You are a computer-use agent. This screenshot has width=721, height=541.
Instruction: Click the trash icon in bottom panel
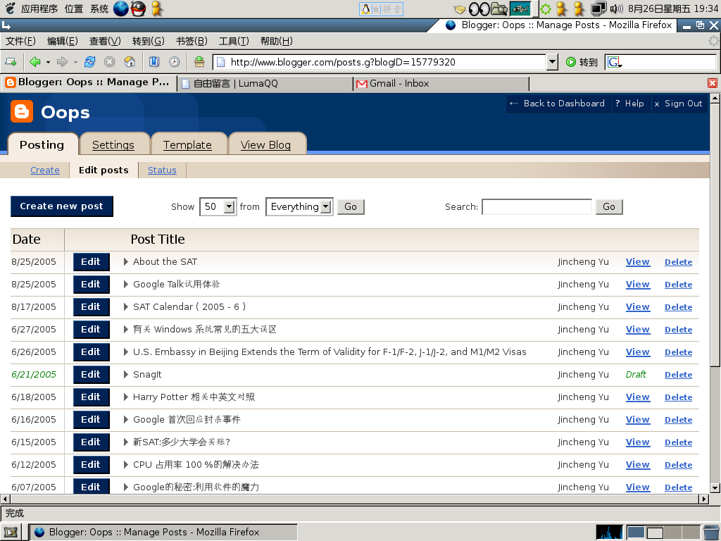[x=711, y=533]
